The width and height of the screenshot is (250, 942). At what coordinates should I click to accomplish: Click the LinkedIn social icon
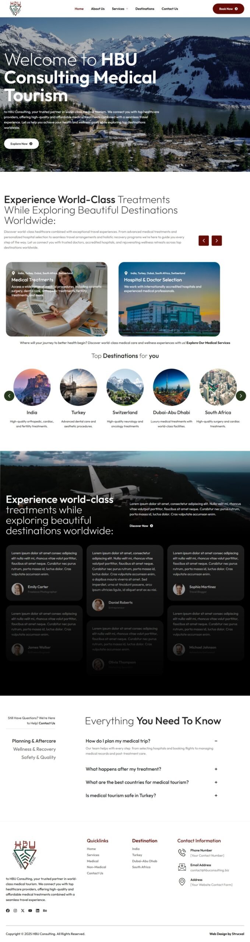pos(38,910)
